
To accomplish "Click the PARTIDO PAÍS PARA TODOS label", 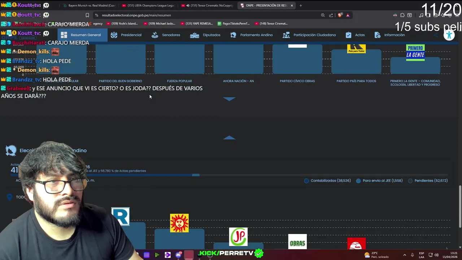I will (356, 81).
